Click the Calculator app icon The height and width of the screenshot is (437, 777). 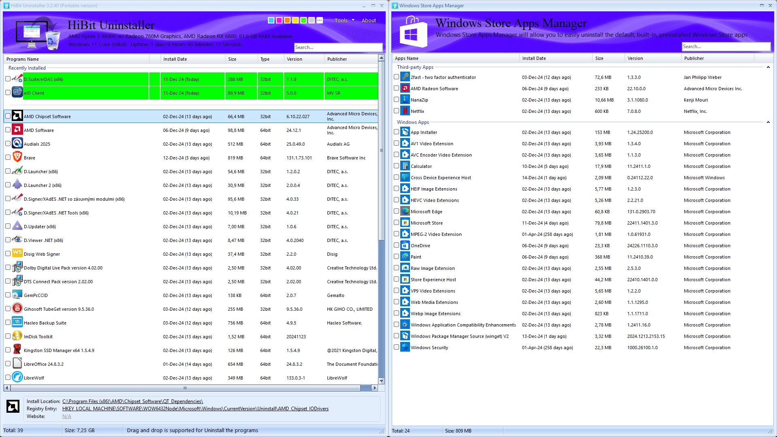coord(405,166)
